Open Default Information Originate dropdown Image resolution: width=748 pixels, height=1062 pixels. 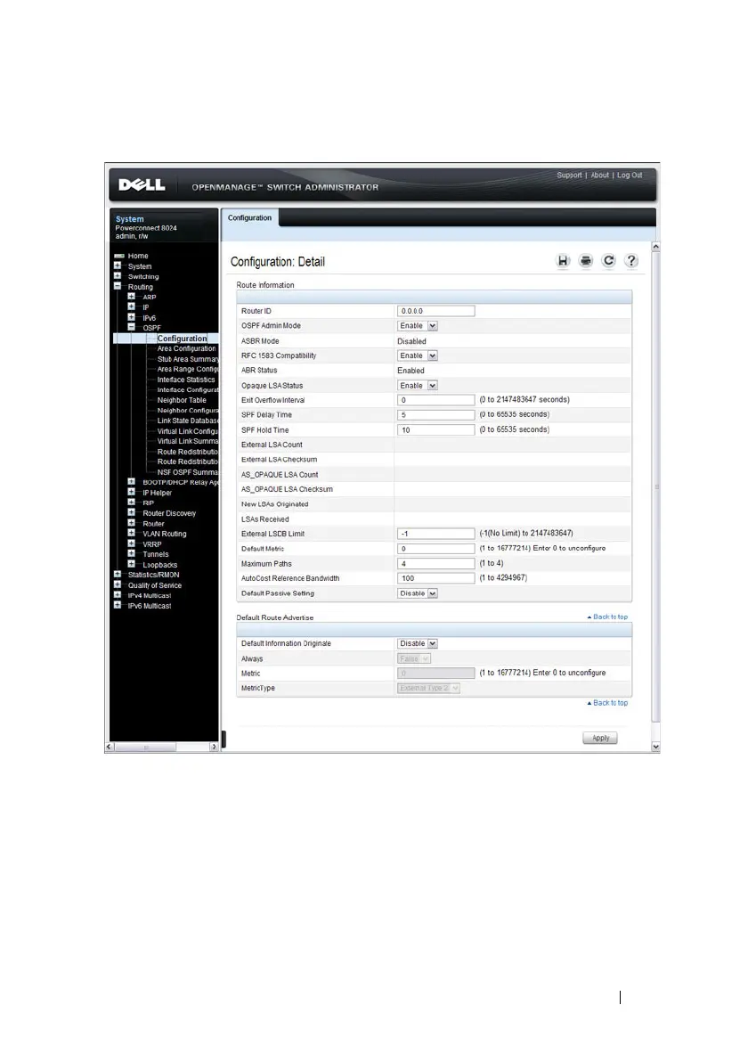click(418, 643)
